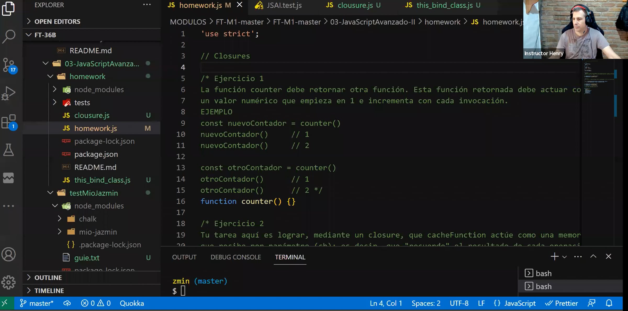Toggle Quokka in the status bar
This screenshot has height=311, width=628.
click(x=132, y=303)
